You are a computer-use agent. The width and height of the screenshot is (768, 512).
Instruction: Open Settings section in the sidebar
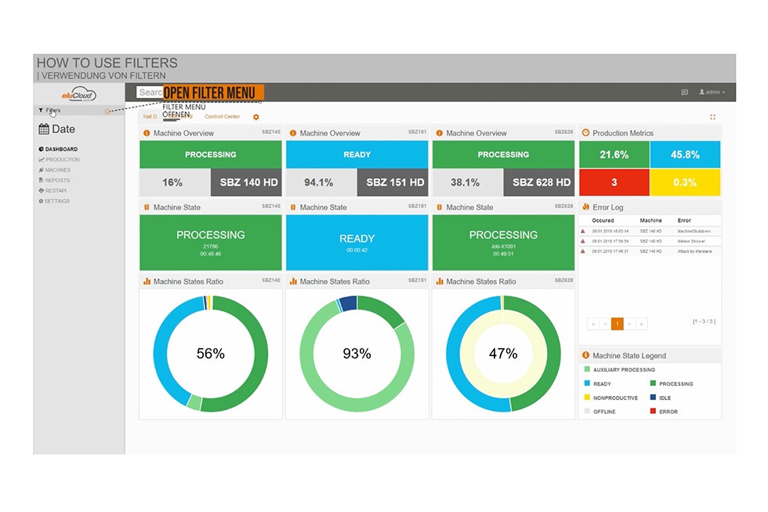pyautogui.click(x=54, y=201)
